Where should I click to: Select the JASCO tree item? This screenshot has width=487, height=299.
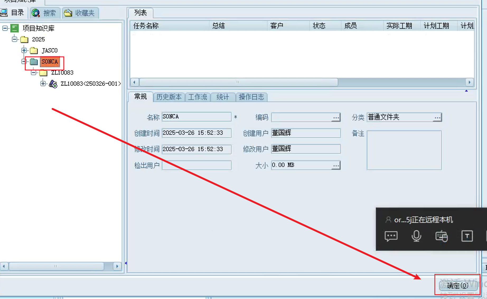(50, 50)
